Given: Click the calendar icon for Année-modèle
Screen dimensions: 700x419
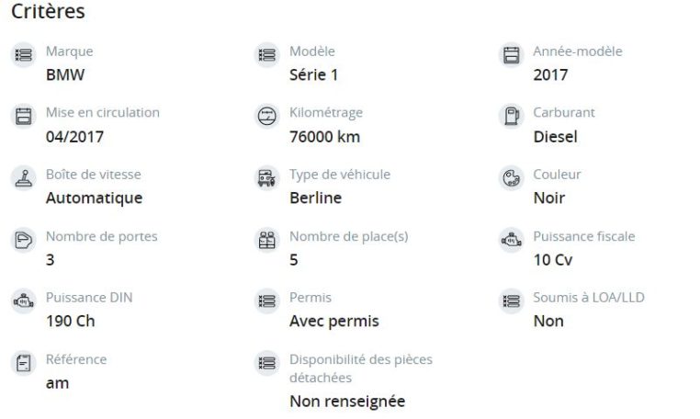Looking at the screenshot, I should click(511, 55).
